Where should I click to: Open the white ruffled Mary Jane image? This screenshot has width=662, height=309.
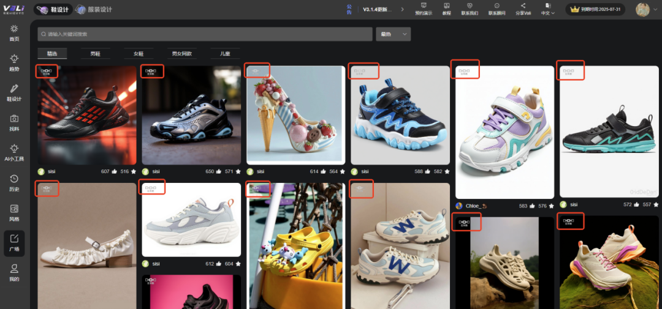point(87,246)
